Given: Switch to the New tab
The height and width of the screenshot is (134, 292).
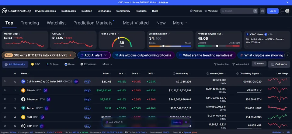Looking at the screenshot, I should [161, 23].
